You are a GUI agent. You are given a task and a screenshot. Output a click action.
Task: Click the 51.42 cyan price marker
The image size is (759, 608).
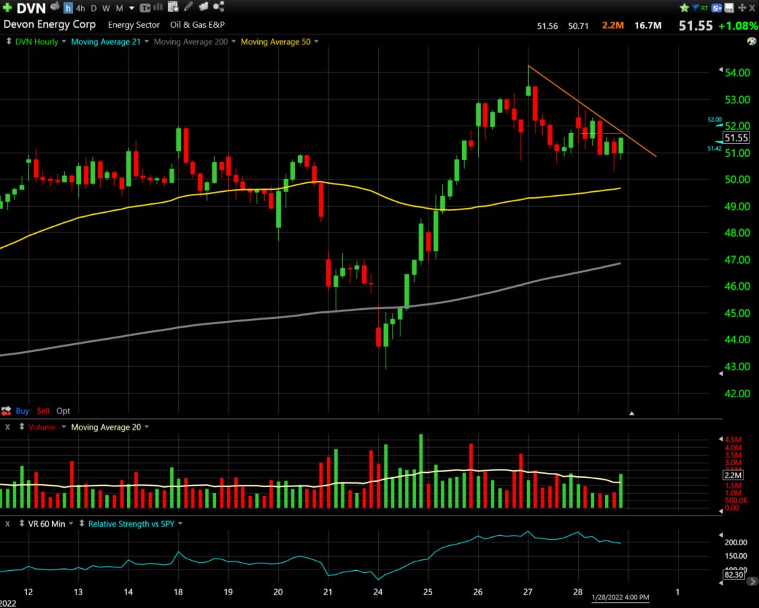(x=714, y=149)
